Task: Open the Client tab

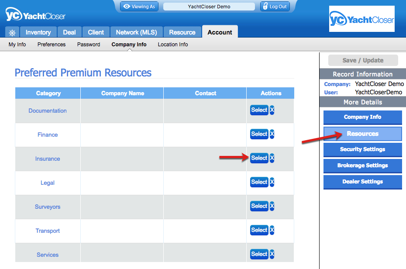Action: point(96,32)
